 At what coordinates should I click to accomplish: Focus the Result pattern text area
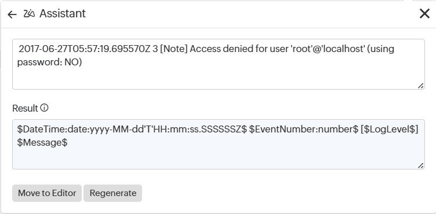point(218,145)
